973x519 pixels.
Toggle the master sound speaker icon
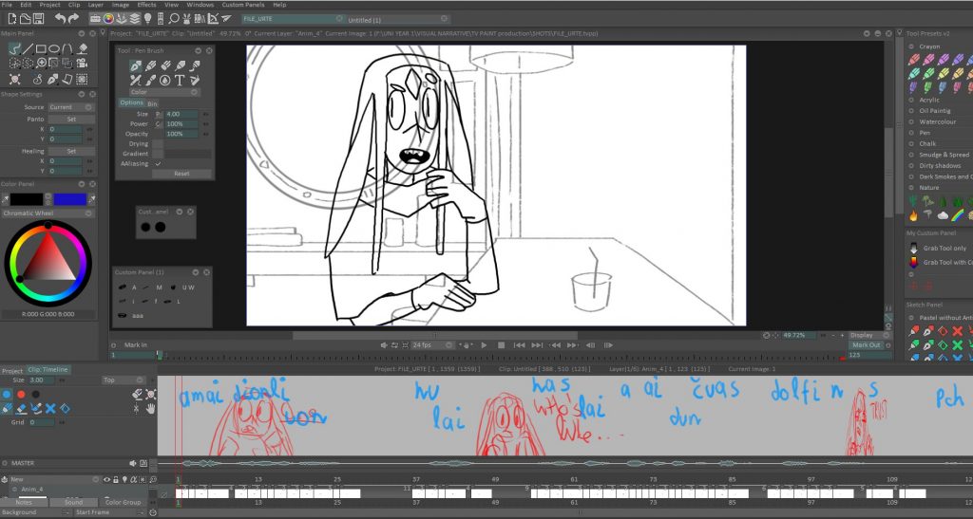[x=132, y=463]
